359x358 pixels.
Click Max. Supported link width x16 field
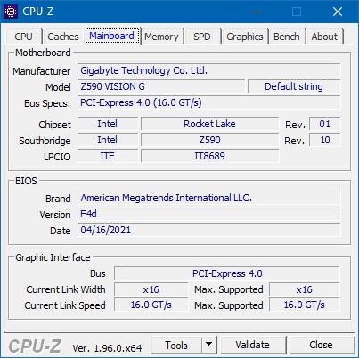tap(305, 289)
